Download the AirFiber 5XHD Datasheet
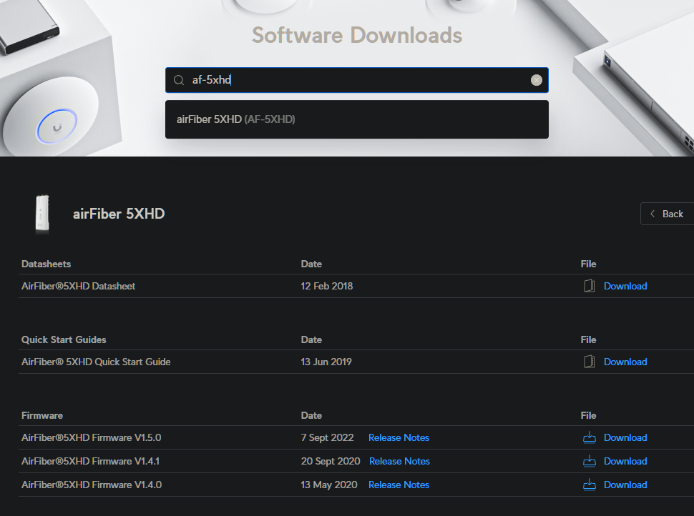 point(625,286)
